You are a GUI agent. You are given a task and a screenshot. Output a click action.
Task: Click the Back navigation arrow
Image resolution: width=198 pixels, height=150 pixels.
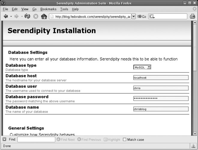(5, 16)
